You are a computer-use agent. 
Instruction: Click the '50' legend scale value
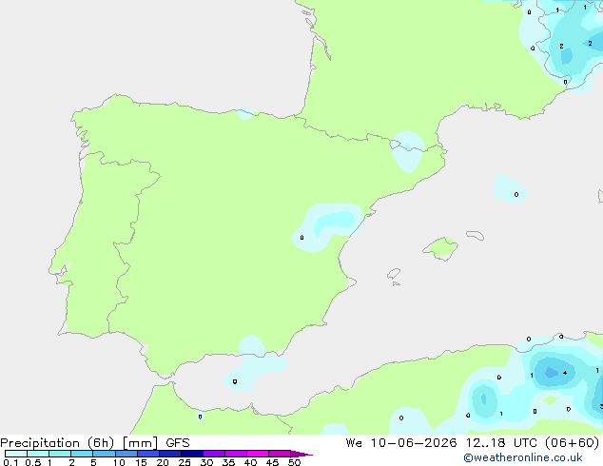[x=294, y=462]
